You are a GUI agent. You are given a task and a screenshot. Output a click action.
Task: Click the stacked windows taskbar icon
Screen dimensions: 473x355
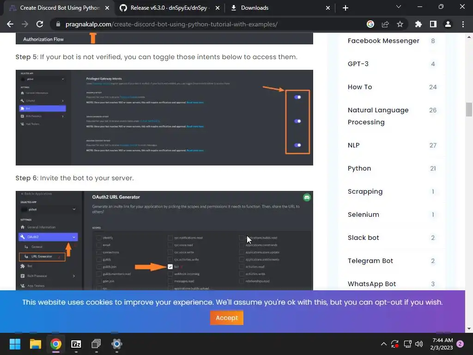[x=96, y=344]
